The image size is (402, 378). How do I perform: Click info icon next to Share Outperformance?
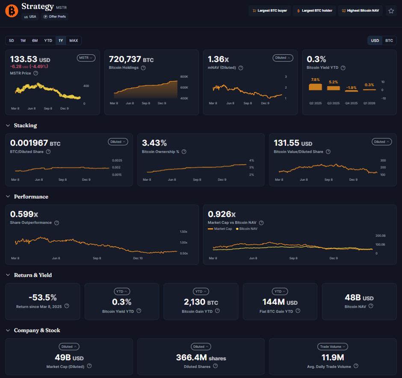56,223
